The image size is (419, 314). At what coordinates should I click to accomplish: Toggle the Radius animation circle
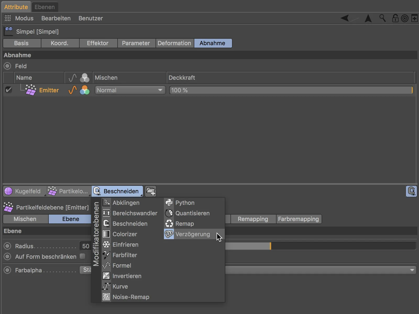click(x=8, y=246)
